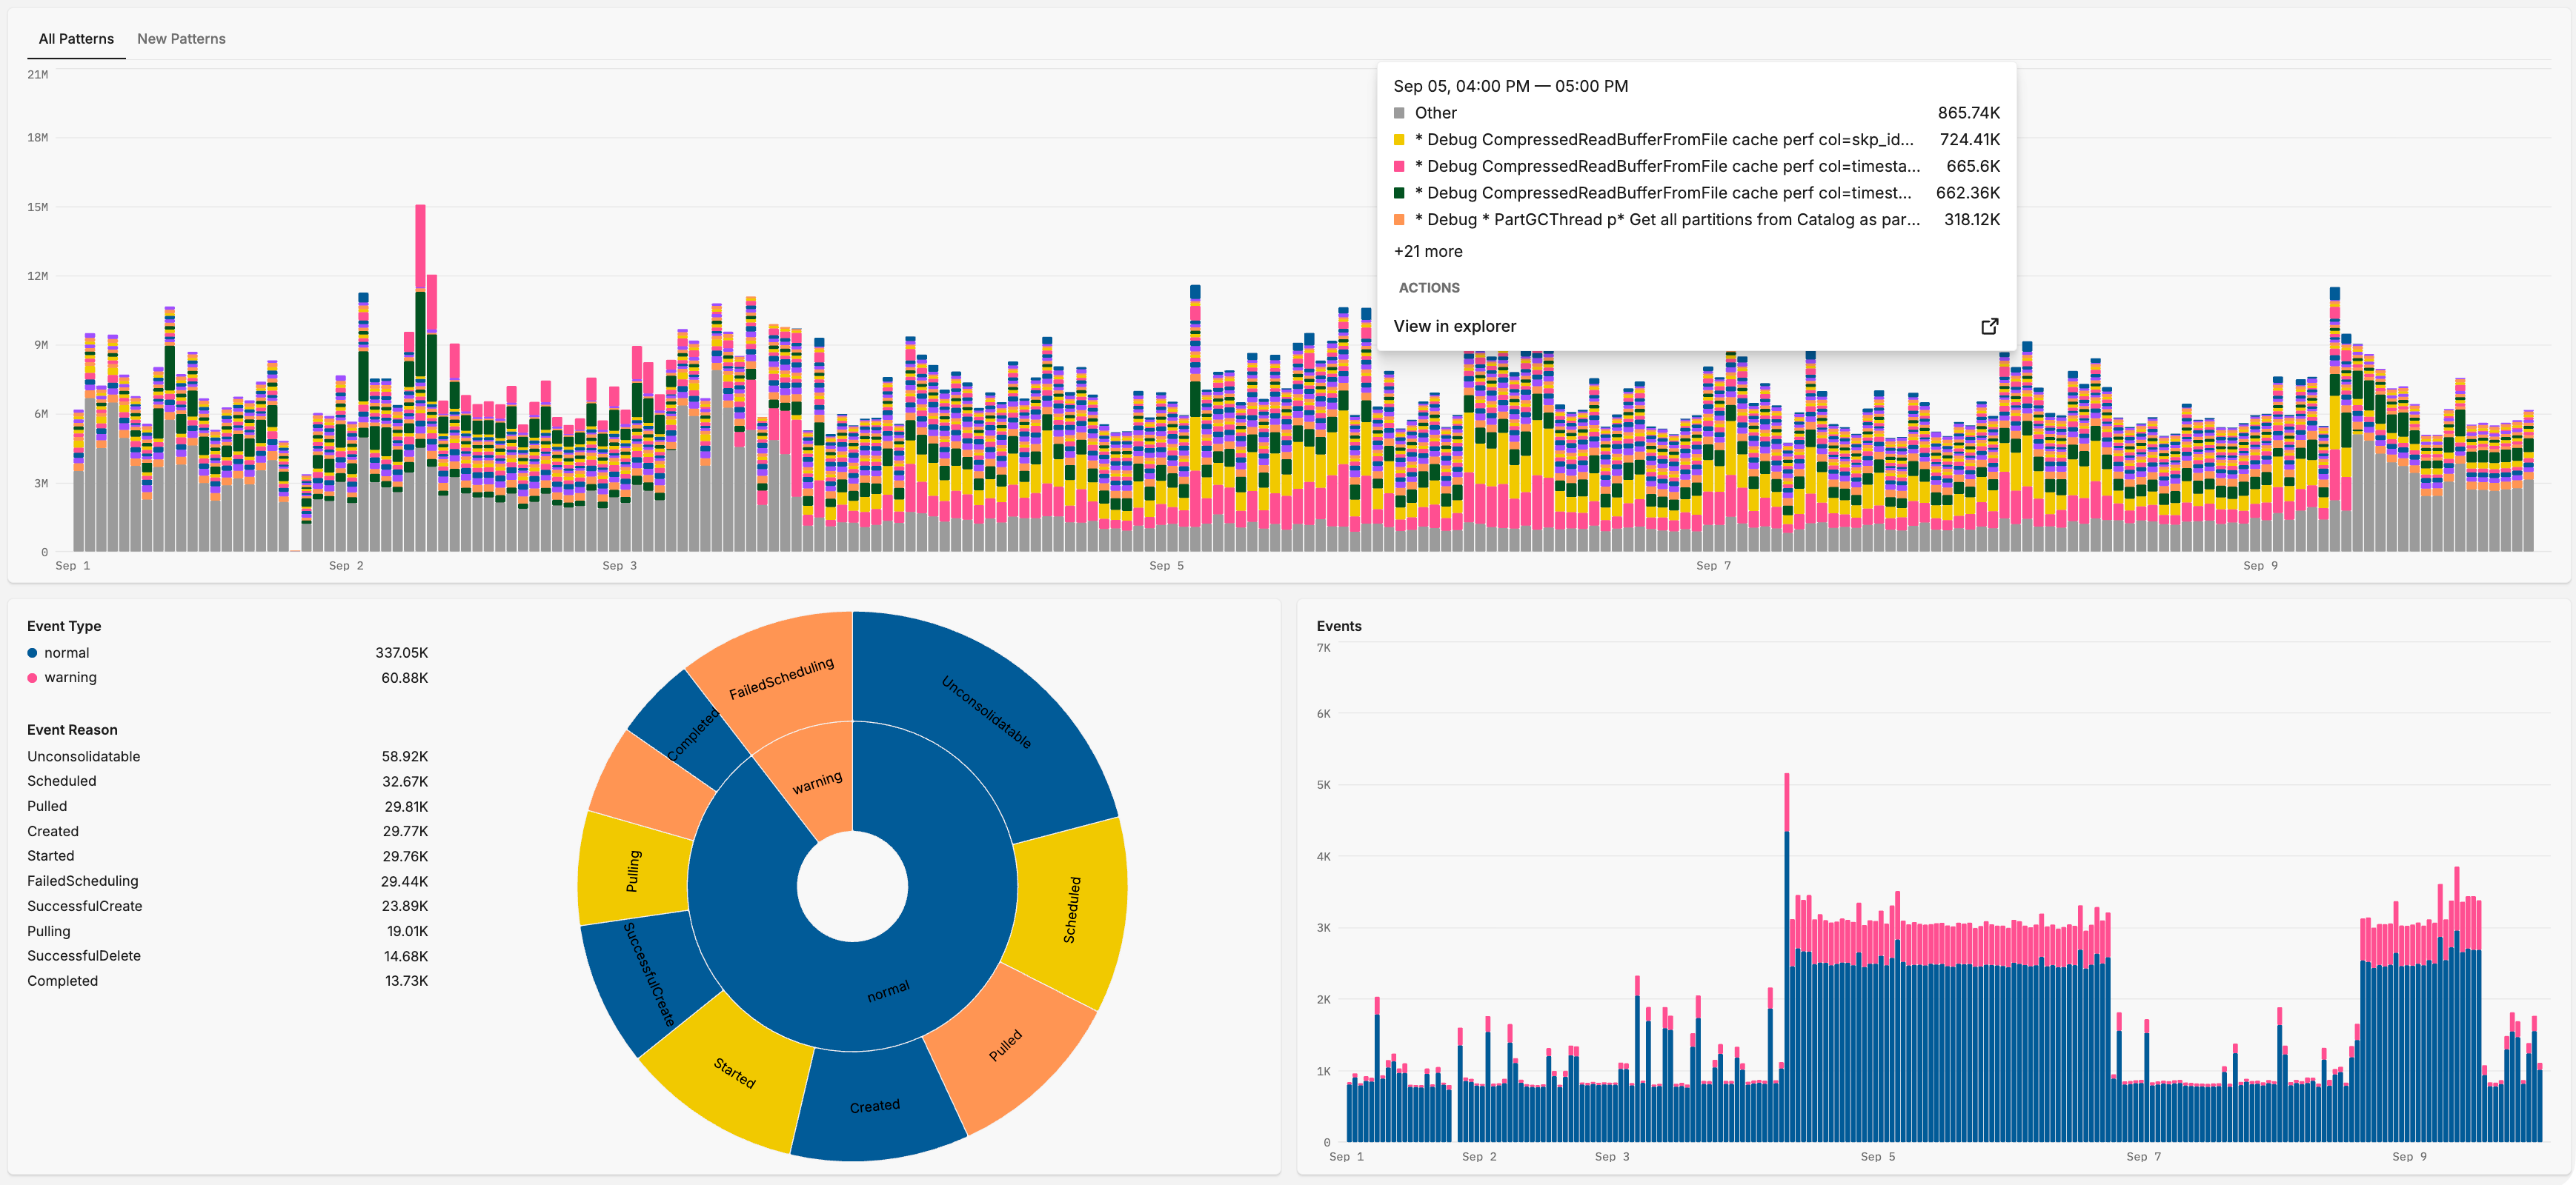
Task: Select the SuccessfulDelete row in Event Reason
Action: 227,956
